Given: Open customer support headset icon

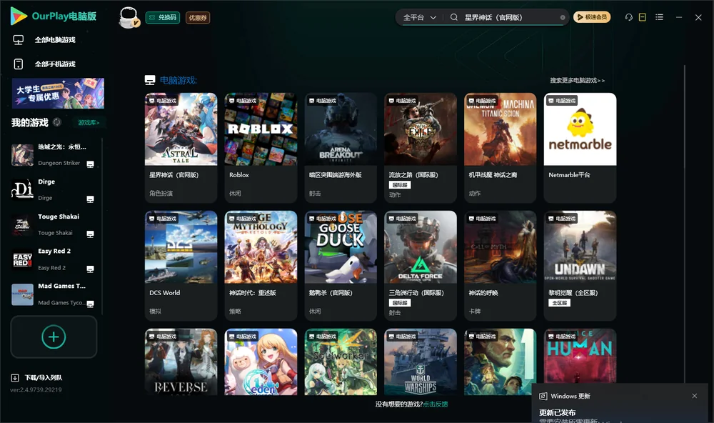Looking at the screenshot, I should pyautogui.click(x=629, y=17).
